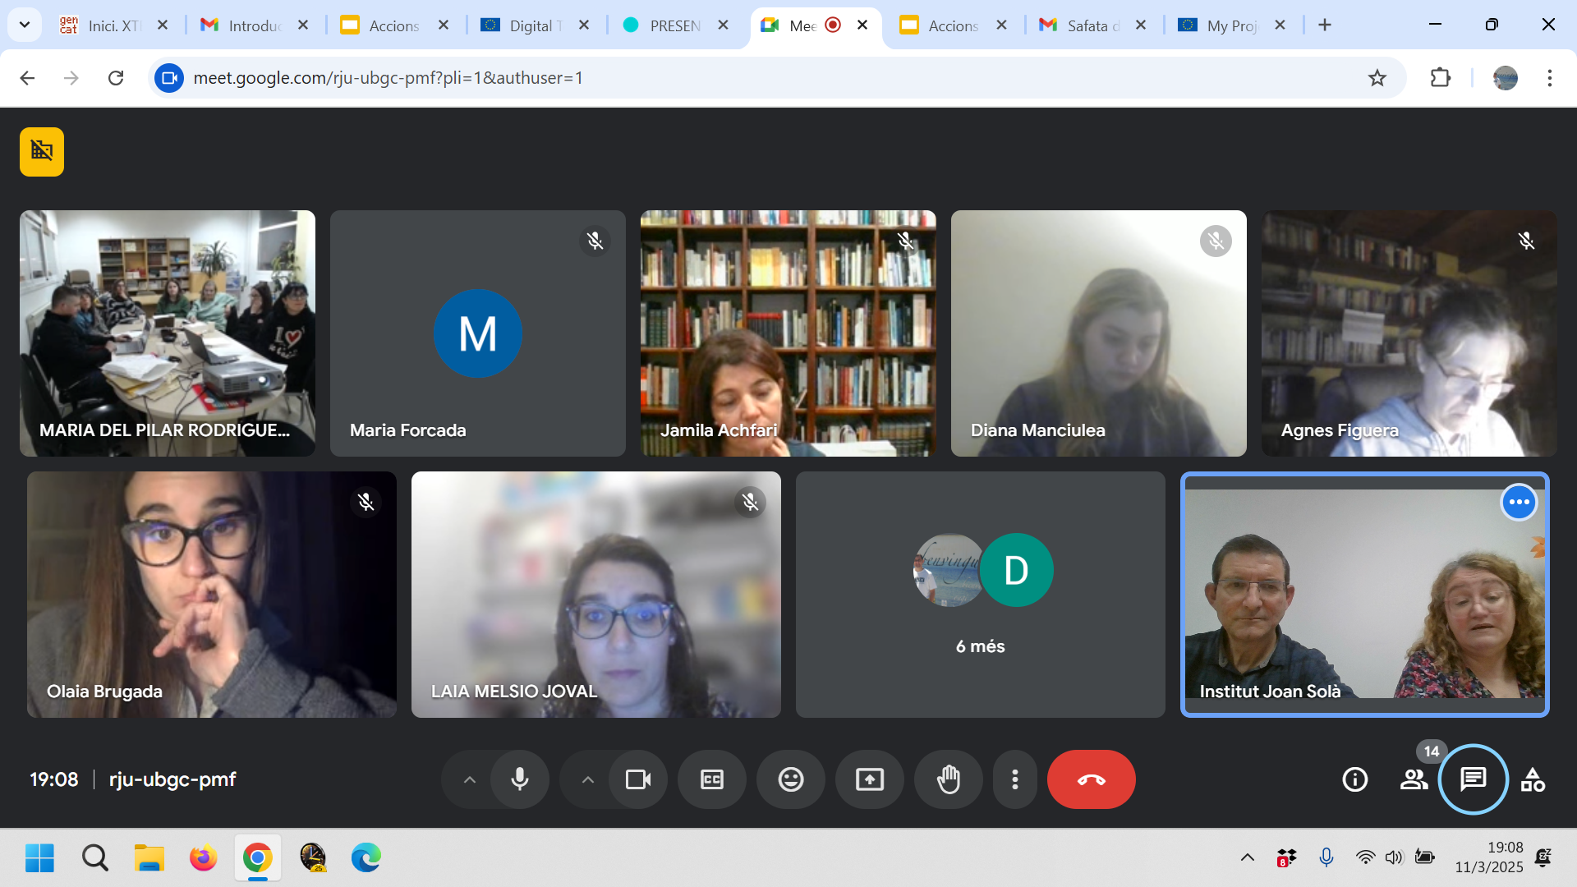Click the '6 més' participants tile
This screenshot has width=1577, height=887.
tap(980, 595)
